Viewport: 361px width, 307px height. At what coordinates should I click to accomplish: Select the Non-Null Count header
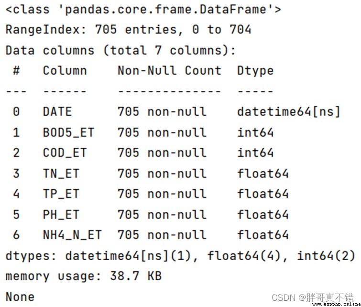tap(169, 70)
